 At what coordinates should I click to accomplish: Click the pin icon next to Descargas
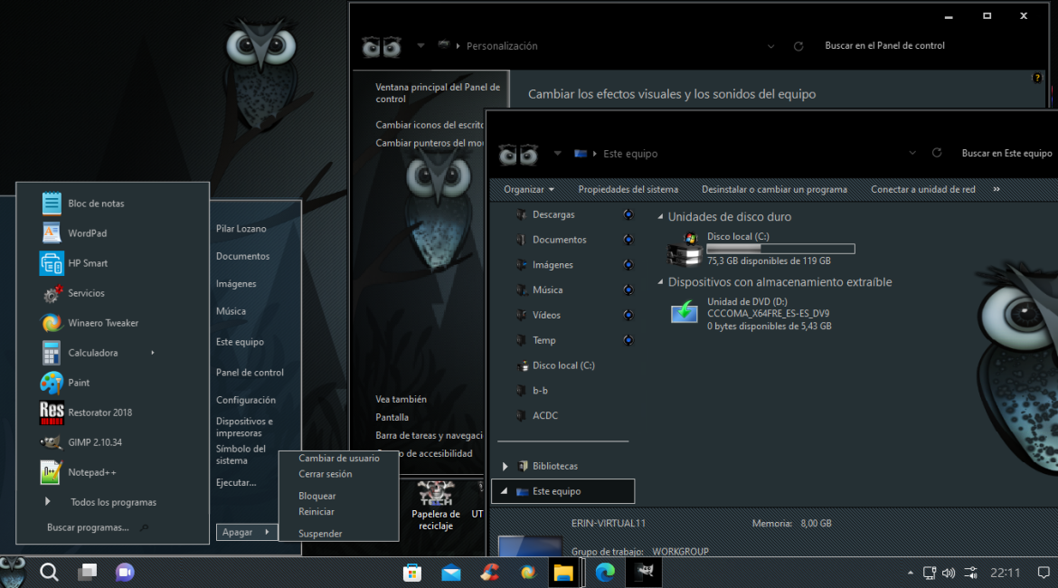[628, 214]
